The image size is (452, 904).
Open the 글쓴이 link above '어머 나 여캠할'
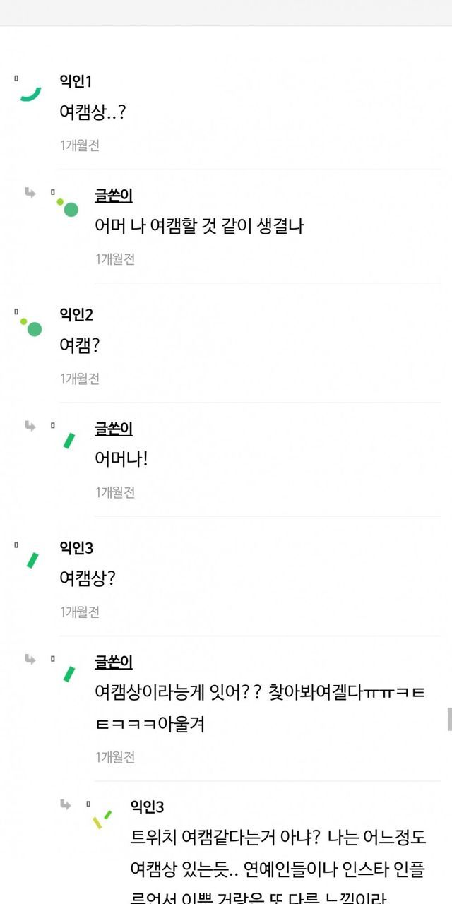pyautogui.click(x=114, y=195)
